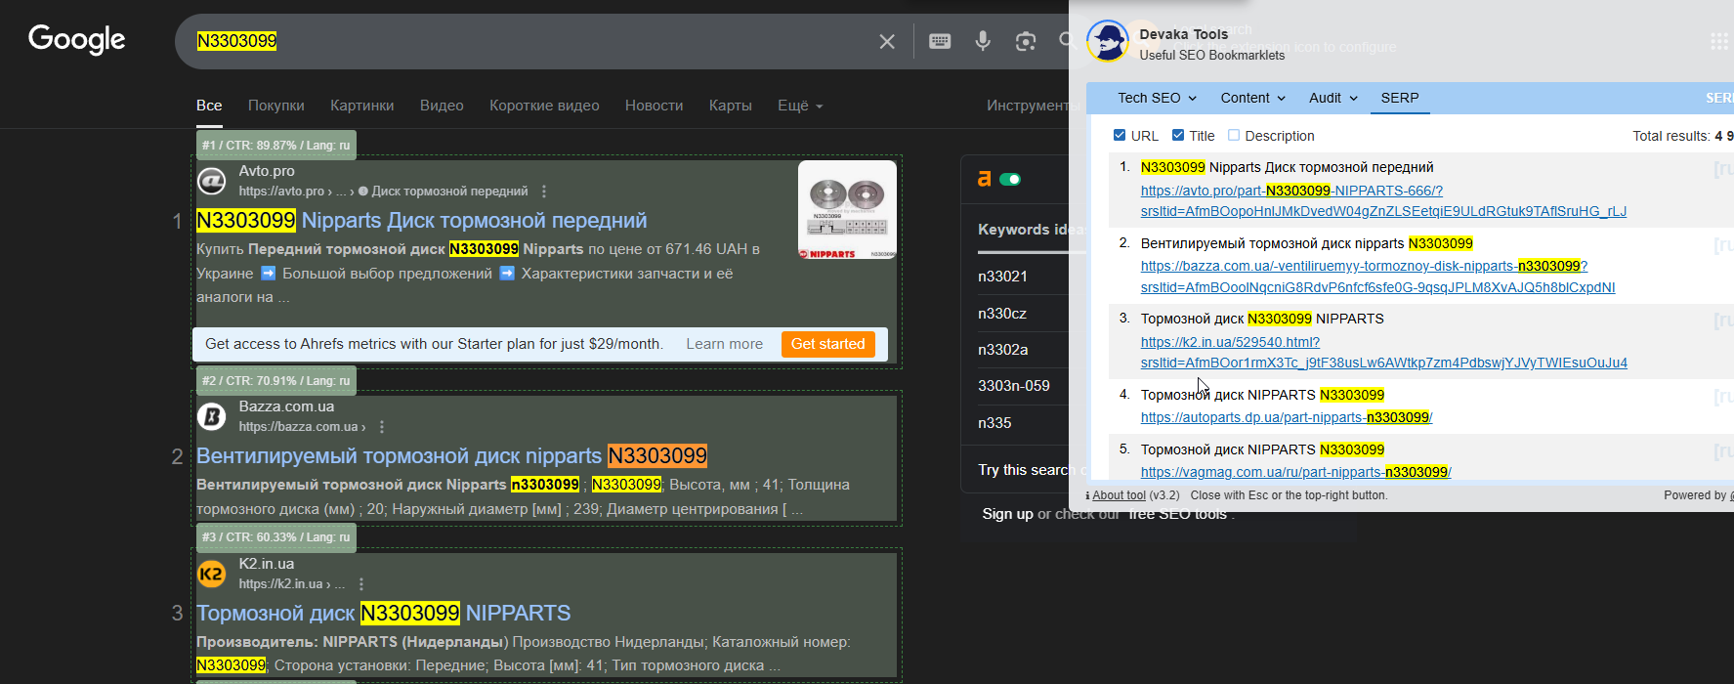The image size is (1734, 684).
Task: Select keyword idea n330cz
Action: 1002,314
